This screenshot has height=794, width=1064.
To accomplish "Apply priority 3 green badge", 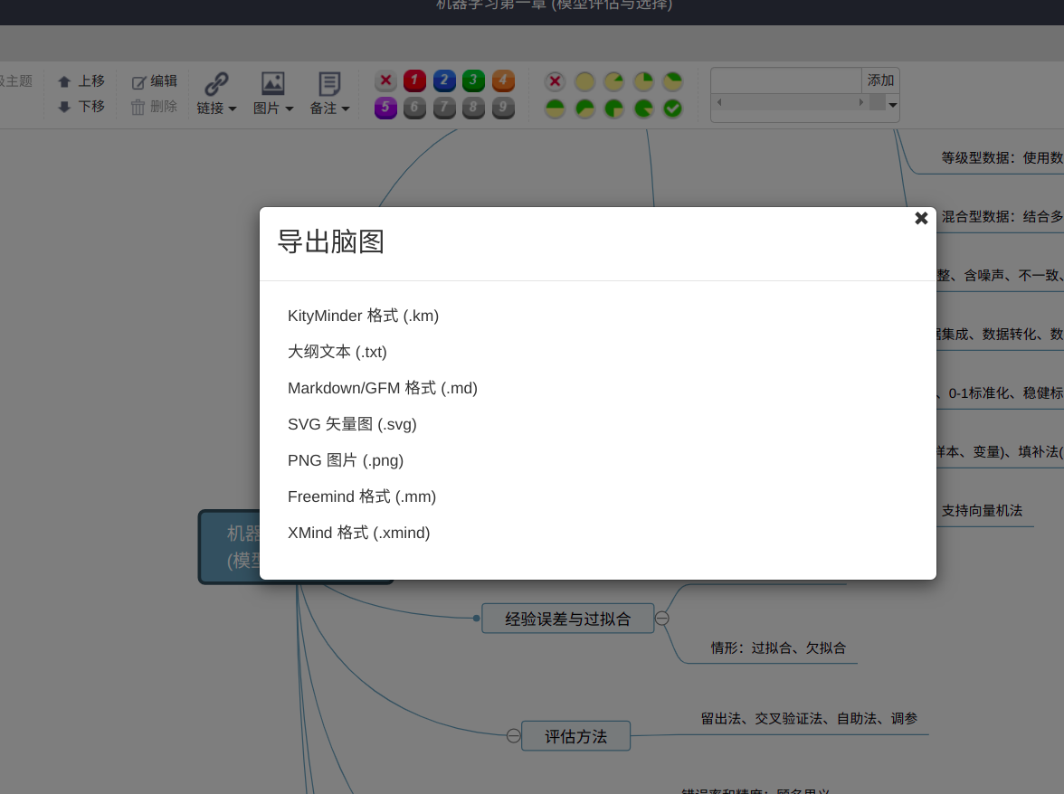I will (x=473, y=80).
